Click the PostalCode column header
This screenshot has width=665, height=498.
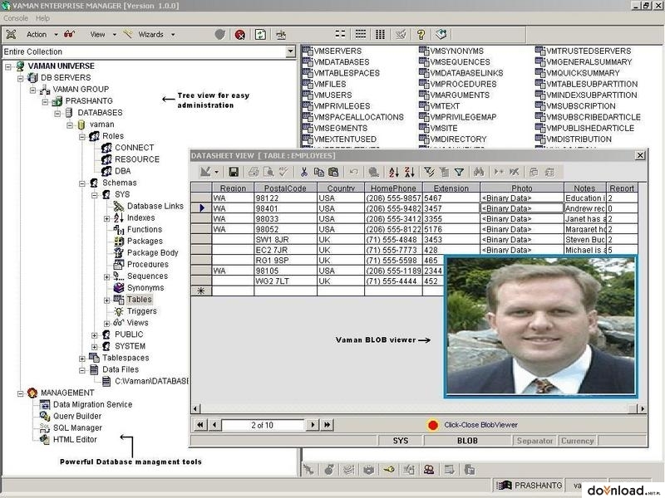285,188
